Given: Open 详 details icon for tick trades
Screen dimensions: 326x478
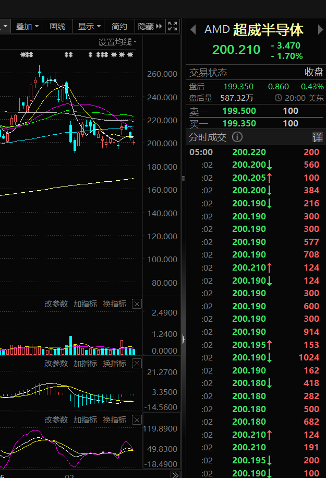Looking at the screenshot, I should pos(317,137).
